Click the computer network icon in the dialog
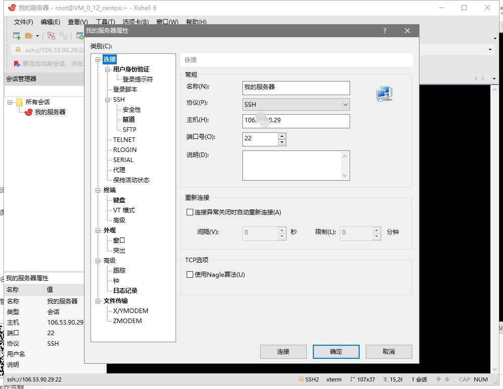This screenshot has width=503, height=389. coord(384,94)
